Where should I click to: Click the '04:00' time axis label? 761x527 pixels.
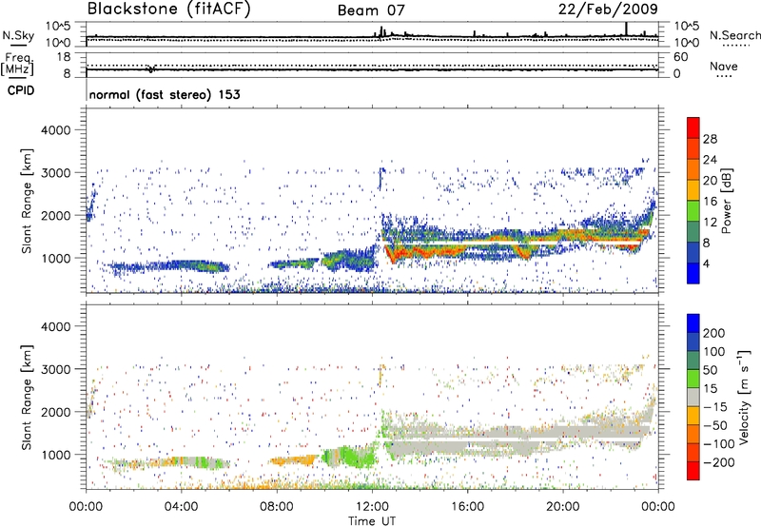tap(181, 507)
